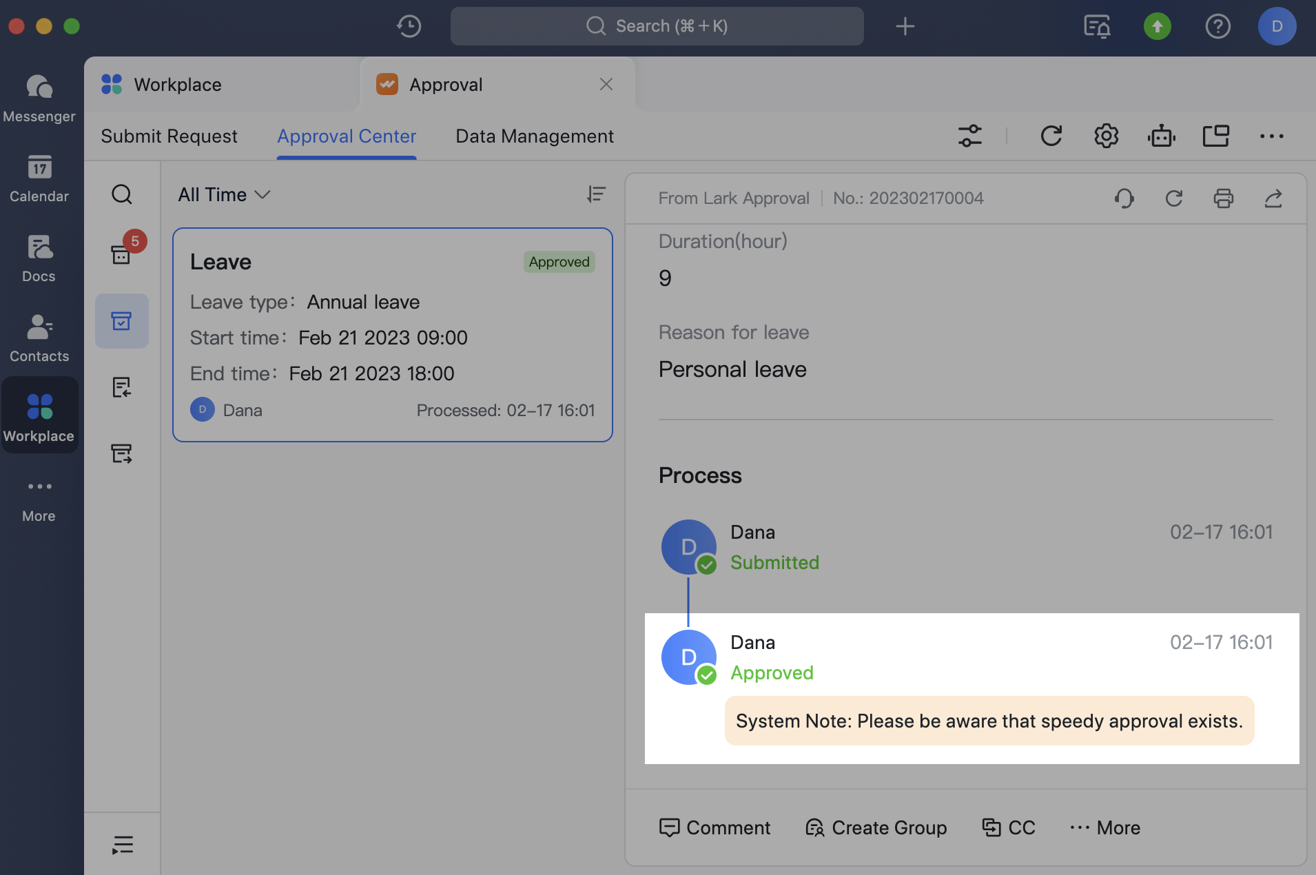Open the CC-sent requests icon

click(122, 453)
